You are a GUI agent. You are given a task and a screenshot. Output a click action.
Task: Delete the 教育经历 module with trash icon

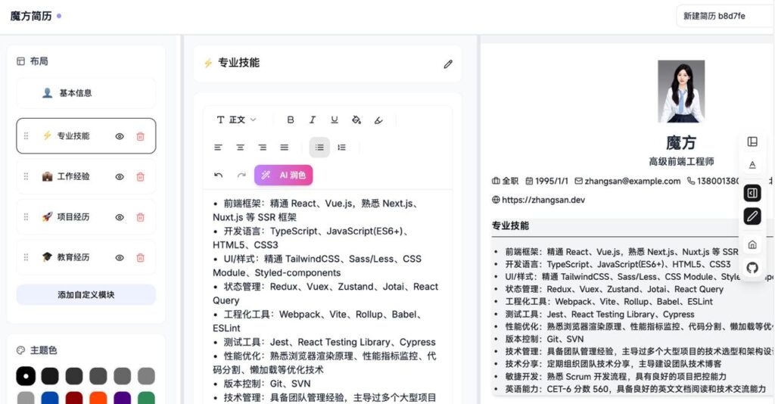point(140,258)
